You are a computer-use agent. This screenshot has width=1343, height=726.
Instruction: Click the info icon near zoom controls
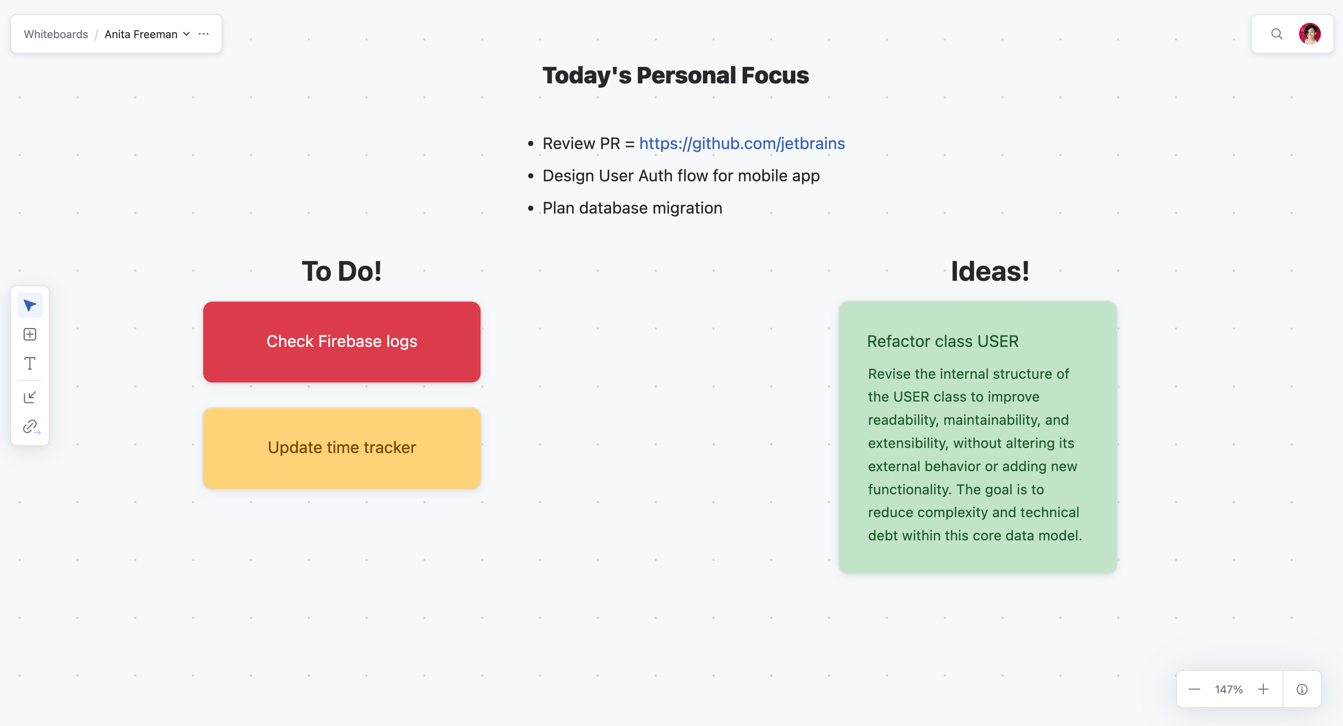click(x=1302, y=689)
